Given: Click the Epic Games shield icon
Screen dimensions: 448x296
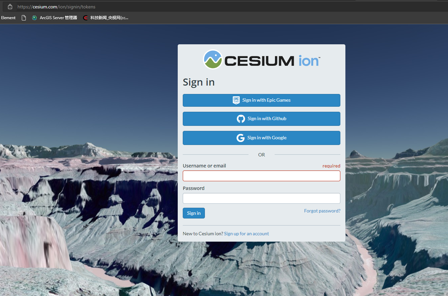Looking at the screenshot, I should point(236,100).
